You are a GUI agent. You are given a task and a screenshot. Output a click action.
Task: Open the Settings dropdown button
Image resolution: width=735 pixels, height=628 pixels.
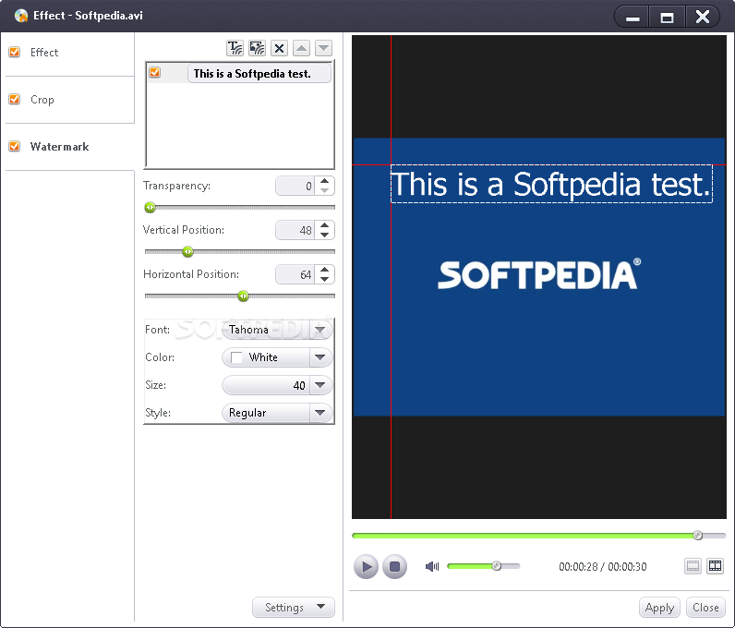[294, 608]
